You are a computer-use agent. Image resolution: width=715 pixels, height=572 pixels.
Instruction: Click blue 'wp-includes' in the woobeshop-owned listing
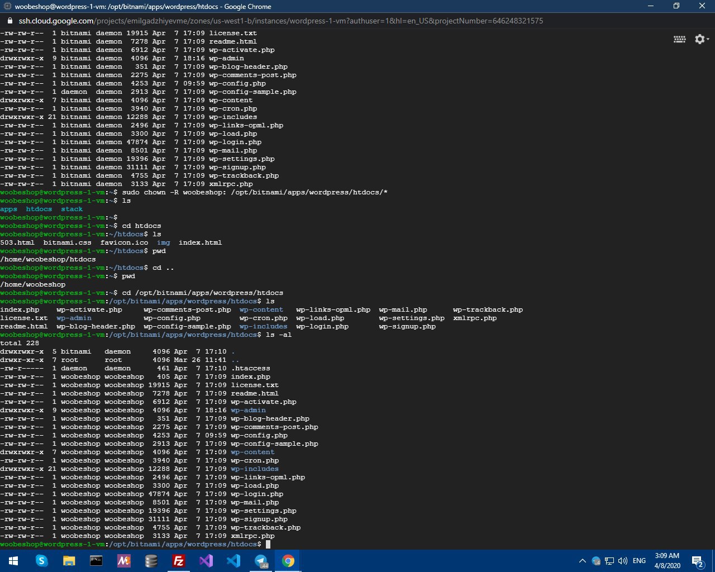click(x=255, y=469)
